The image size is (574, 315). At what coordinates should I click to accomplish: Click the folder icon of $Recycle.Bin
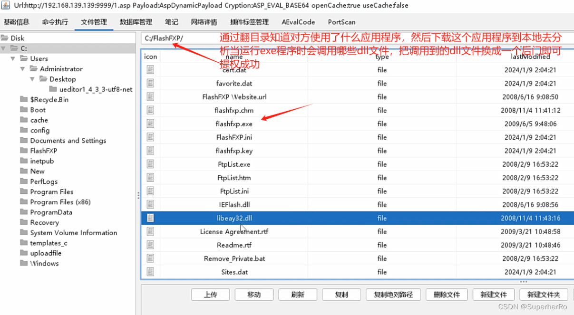coord(24,100)
